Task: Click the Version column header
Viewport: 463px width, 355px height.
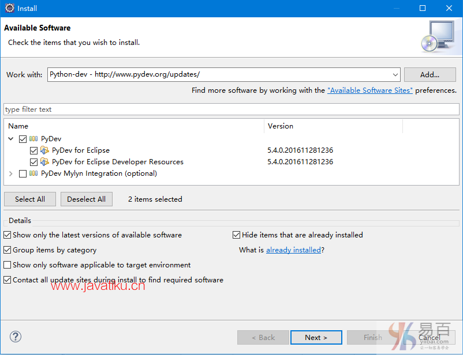Action: coord(333,126)
